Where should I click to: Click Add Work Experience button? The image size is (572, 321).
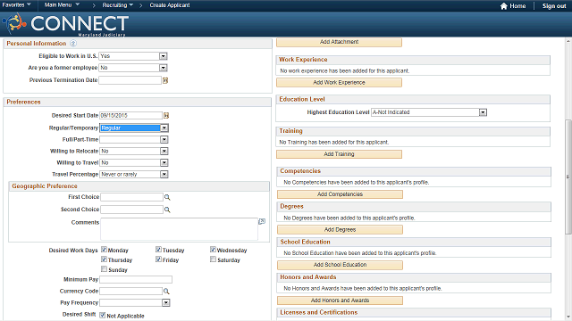tap(339, 83)
